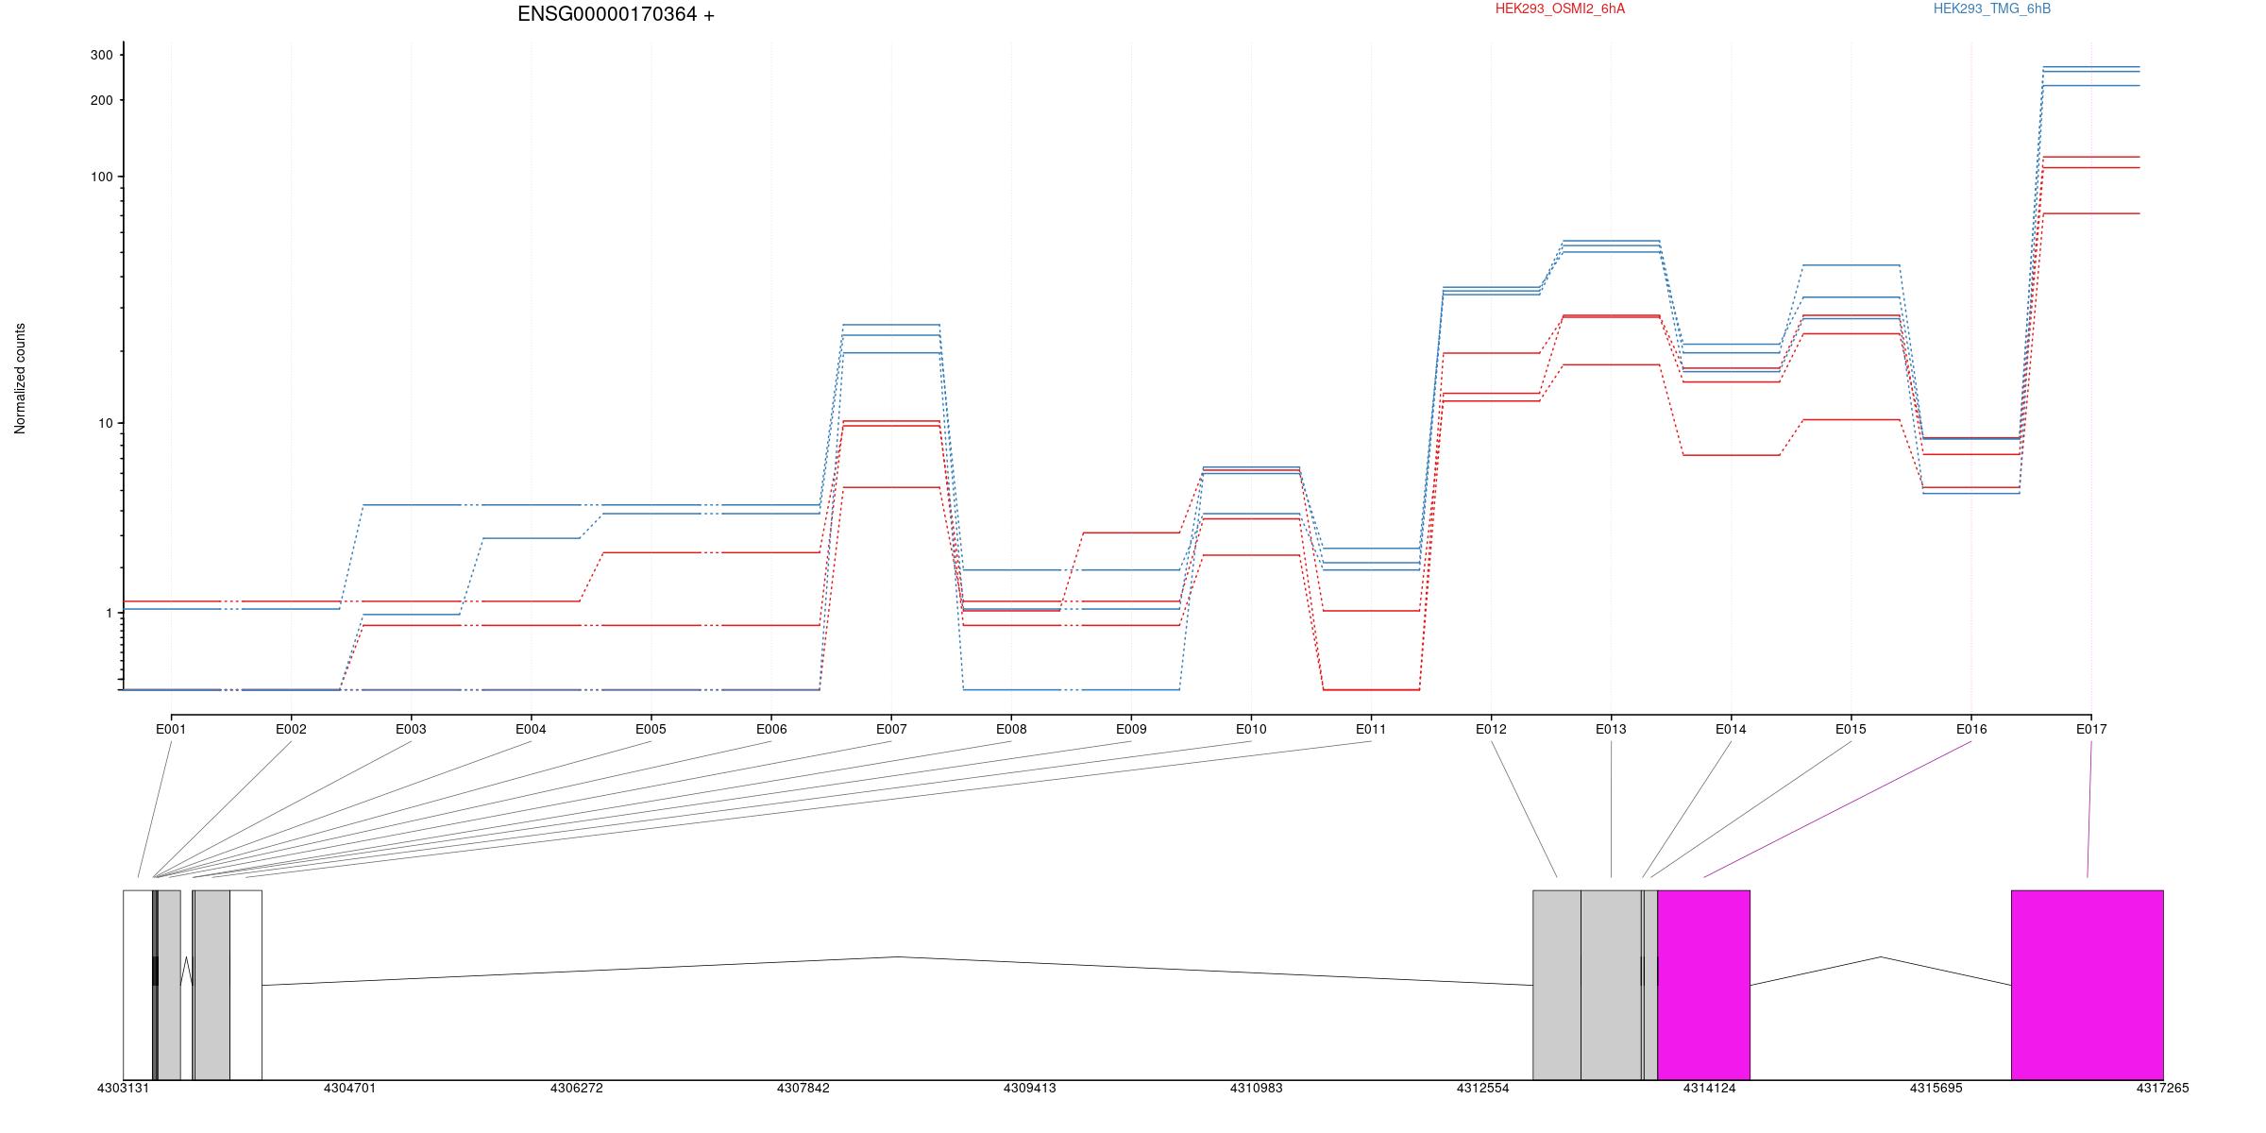
Task: Select the HEK293_OSMI2_6hA legend label
Action: coord(1560,8)
